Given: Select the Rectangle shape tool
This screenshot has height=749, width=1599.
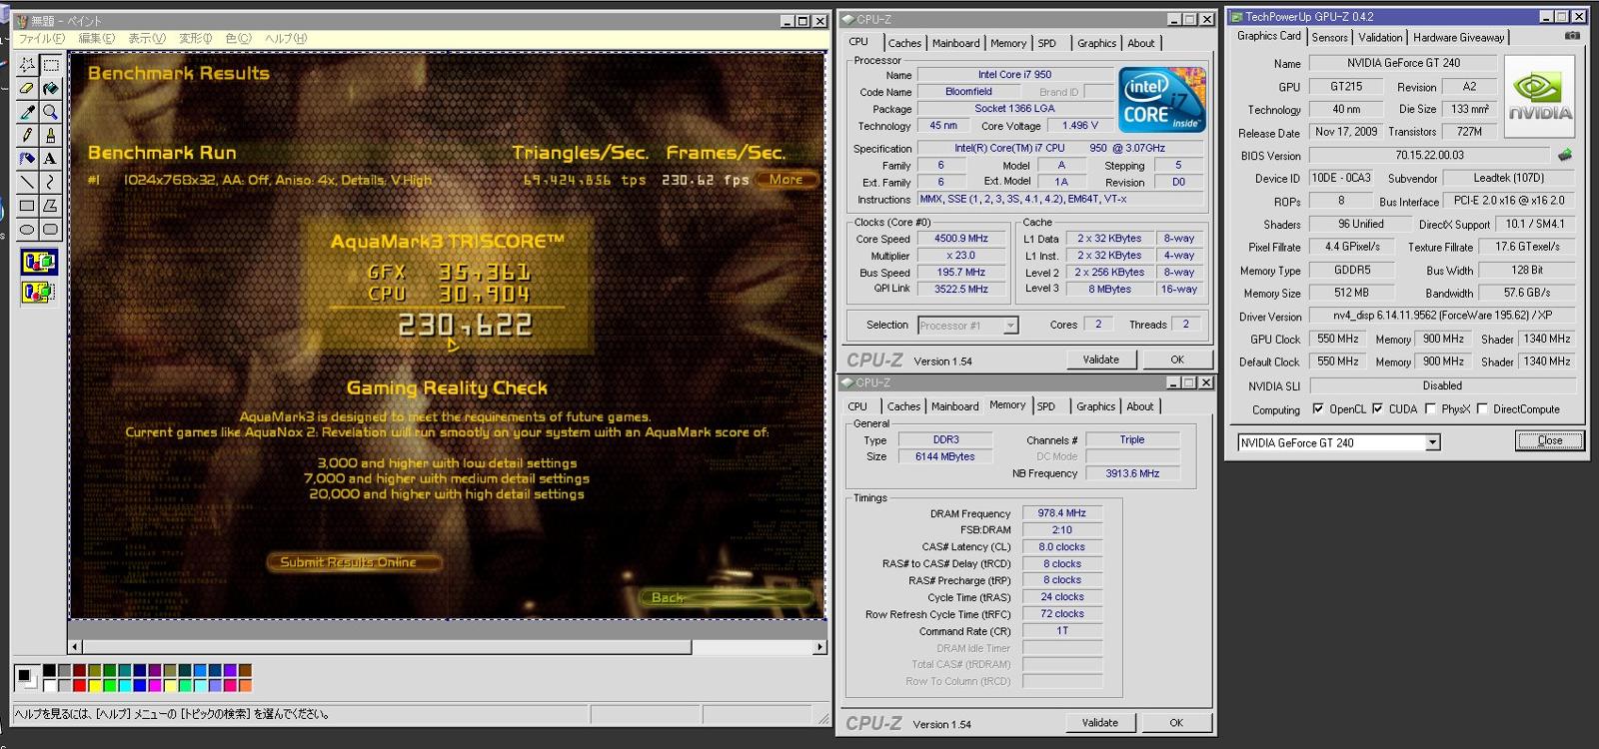Looking at the screenshot, I should pyautogui.click(x=27, y=205).
